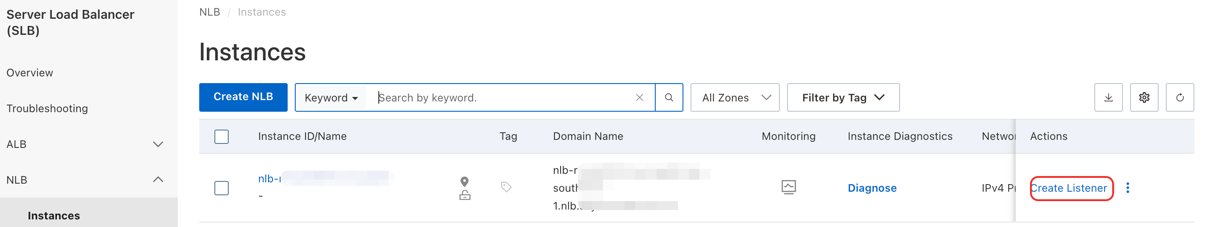Collapse the NLB sidebar section

tap(158, 180)
